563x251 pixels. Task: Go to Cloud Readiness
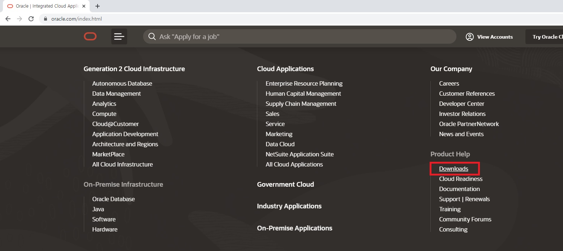(461, 179)
